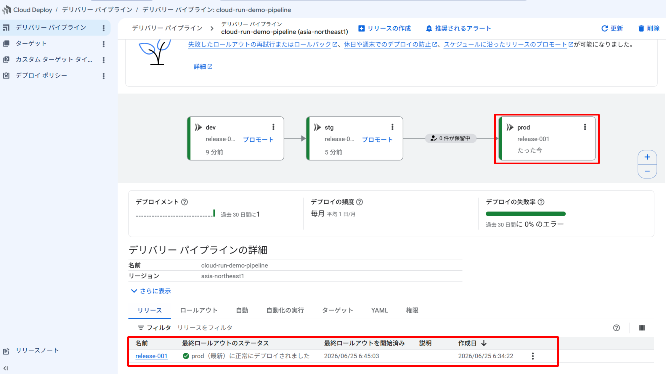Click cloud-run-demo-pipeline name value

click(x=235, y=265)
